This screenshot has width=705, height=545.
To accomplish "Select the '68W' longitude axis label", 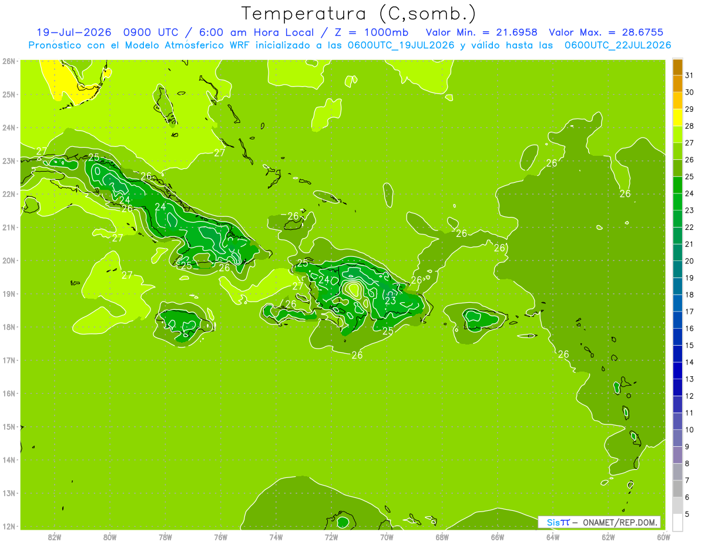I will click(x=442, y=537).
